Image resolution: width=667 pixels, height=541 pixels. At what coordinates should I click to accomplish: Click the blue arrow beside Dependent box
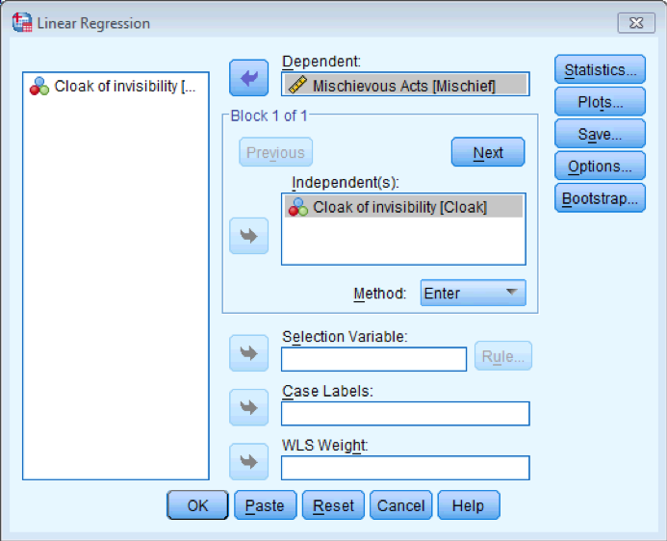(248, 78)
